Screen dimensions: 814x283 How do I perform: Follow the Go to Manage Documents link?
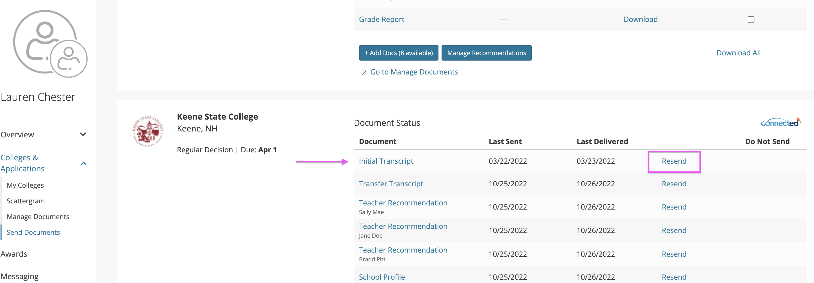[x=414, y=72]
